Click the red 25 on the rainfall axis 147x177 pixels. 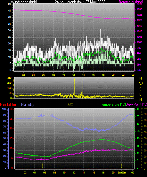pyautogui.click(x=11, y=119)
